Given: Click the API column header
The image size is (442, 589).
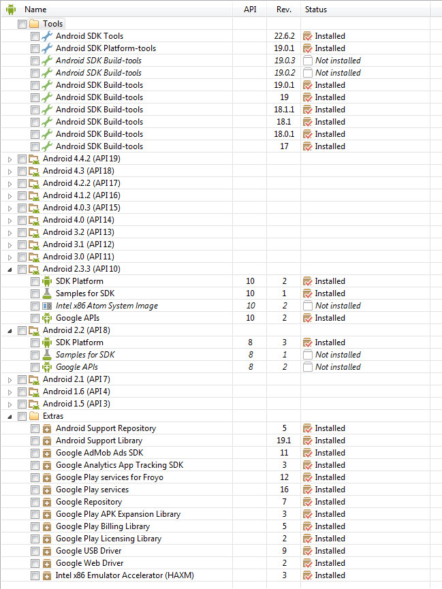Looking at the screenshot, I should 250,10.
